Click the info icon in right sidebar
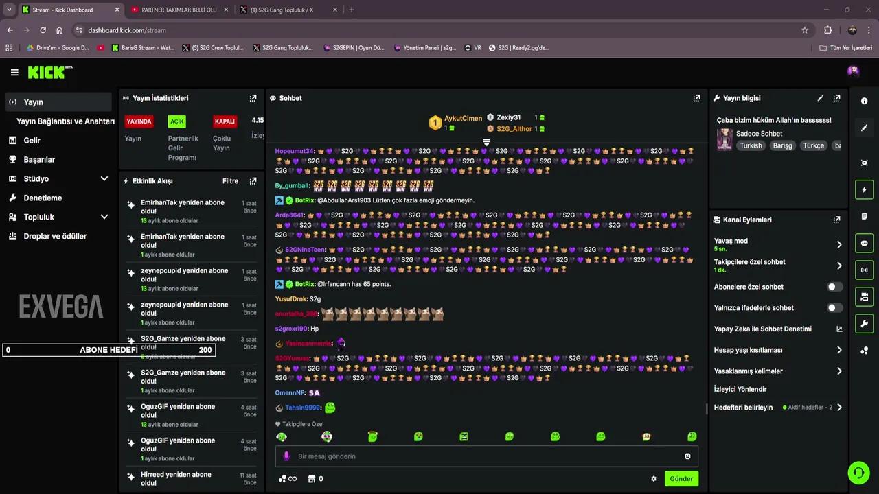The height and width of the screenshot is (494, 879). [864, 101]
